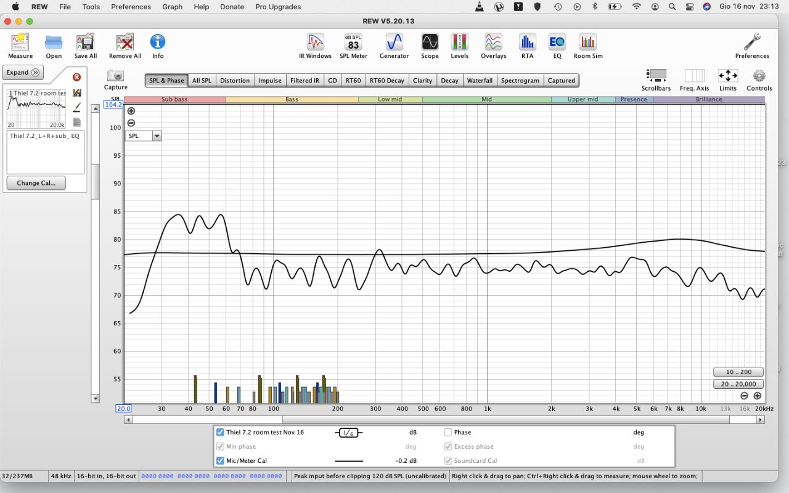The width and height of the screenshot is (789, 493).
Task: Switch to the Distortion tab
Action: point(235,80)
